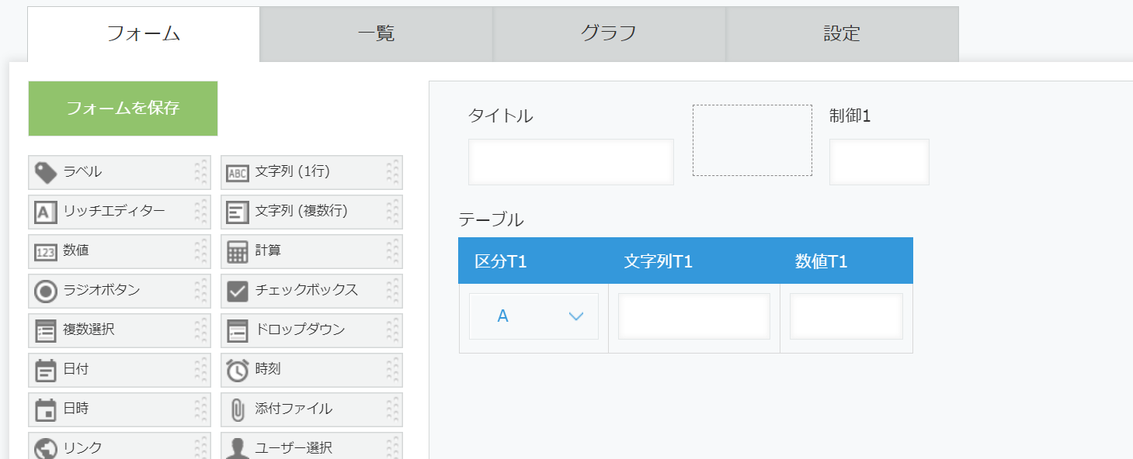
Task: Click the ラベル tag icon
Action: click(46, 173)
